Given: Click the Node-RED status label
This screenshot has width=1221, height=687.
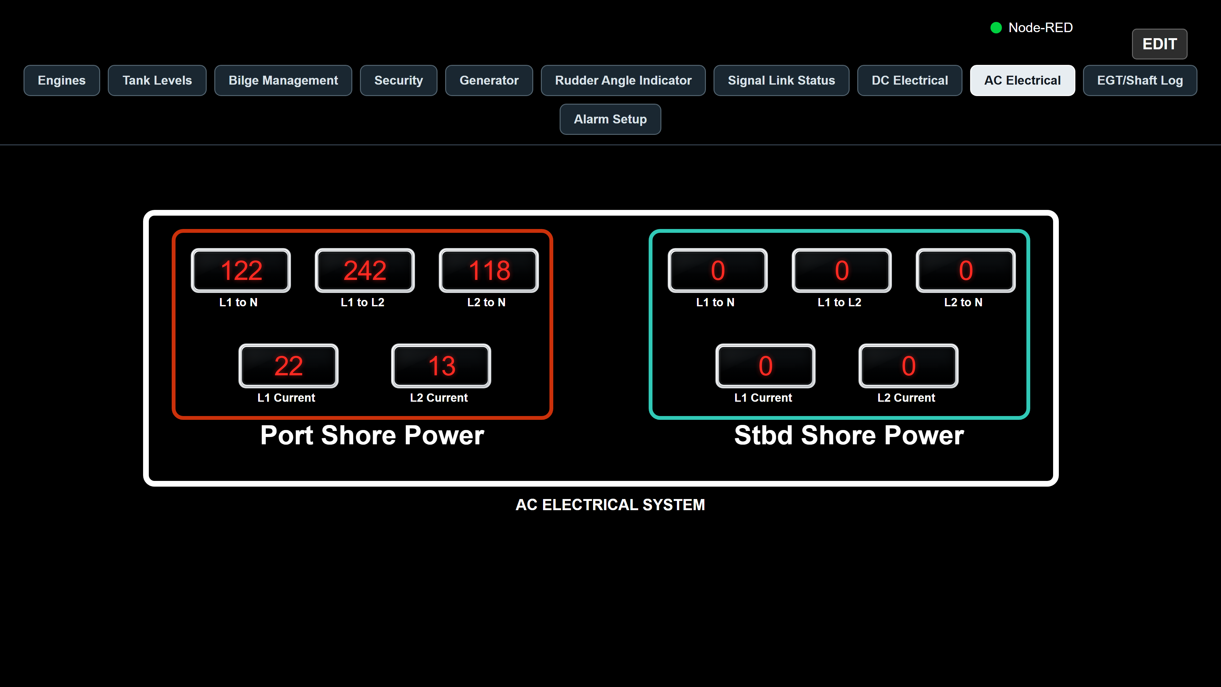Looking at the screenshot, I should pyautogui.click(x=1040, y=27).
